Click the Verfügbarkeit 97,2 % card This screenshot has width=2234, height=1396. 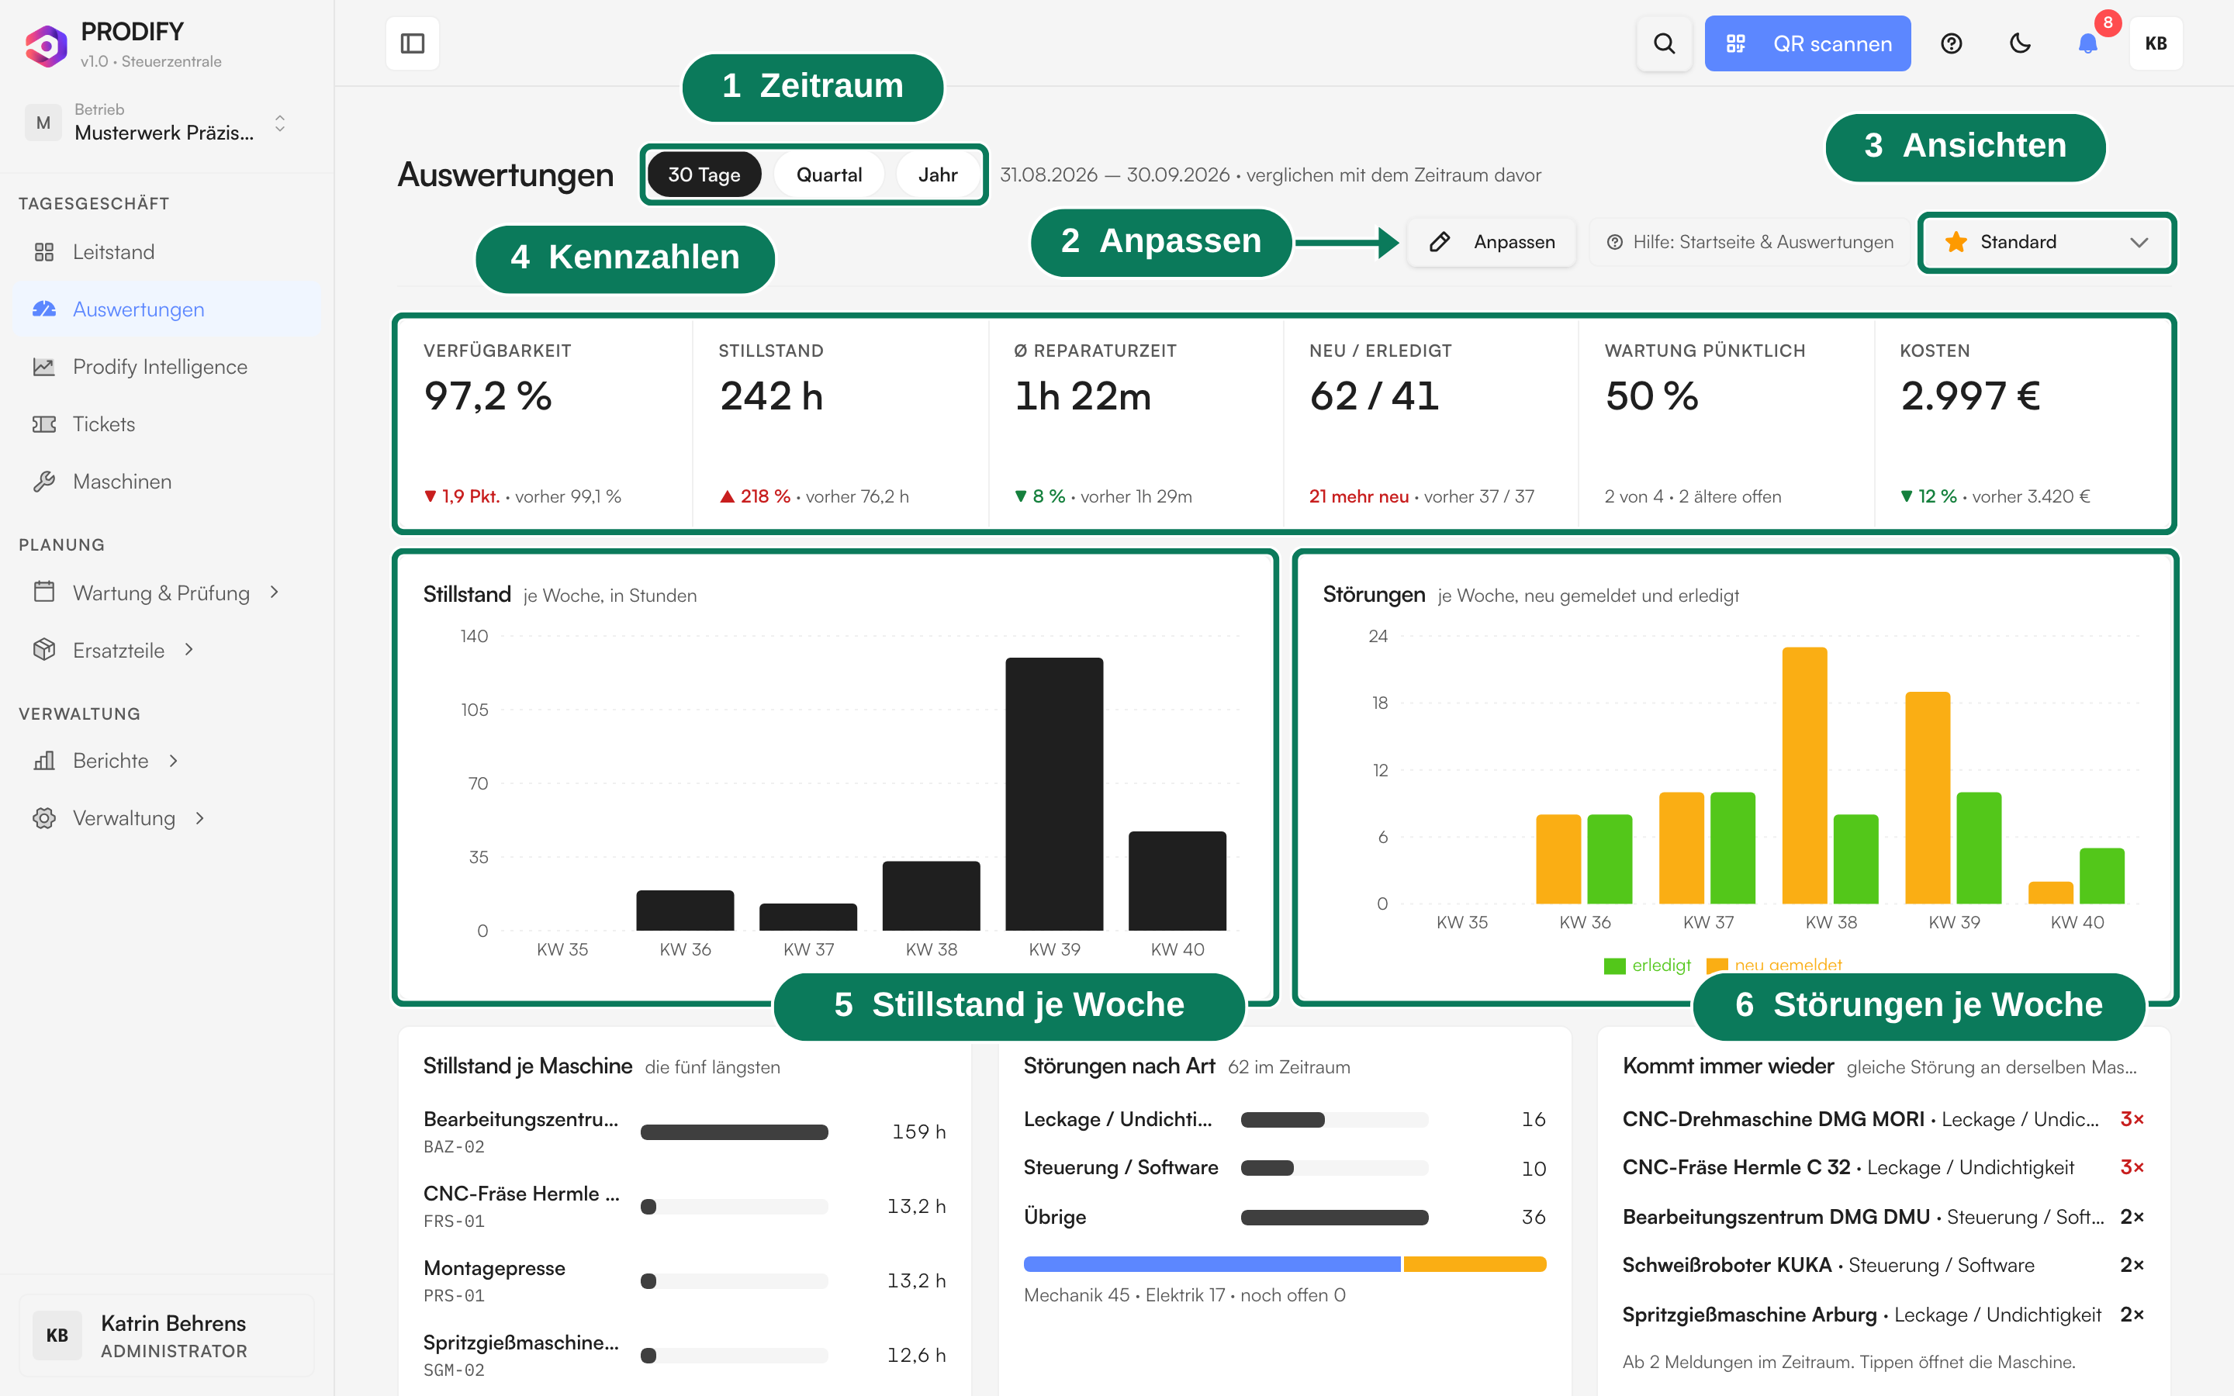point(545,423)
